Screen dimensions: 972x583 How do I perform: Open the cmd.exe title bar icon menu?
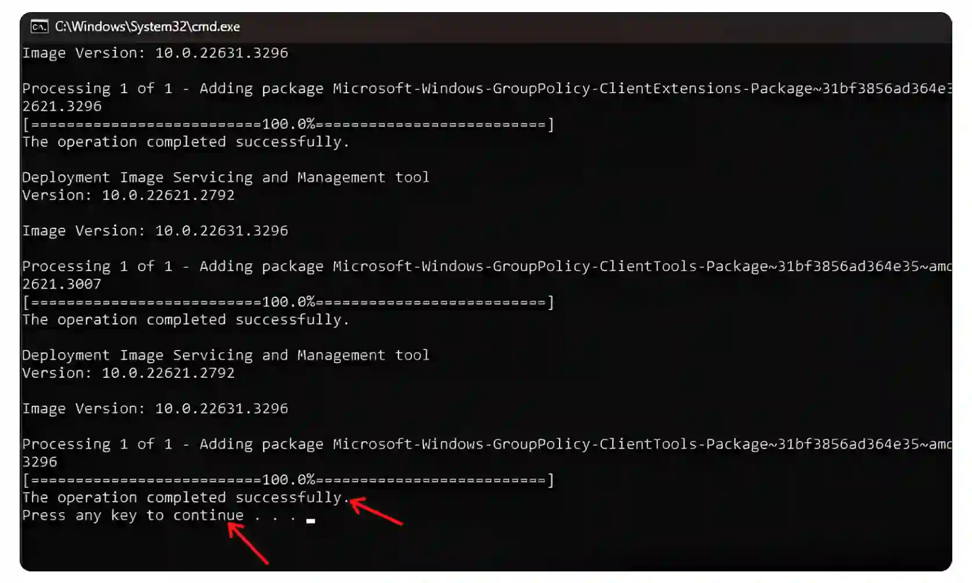pos(39,27)
